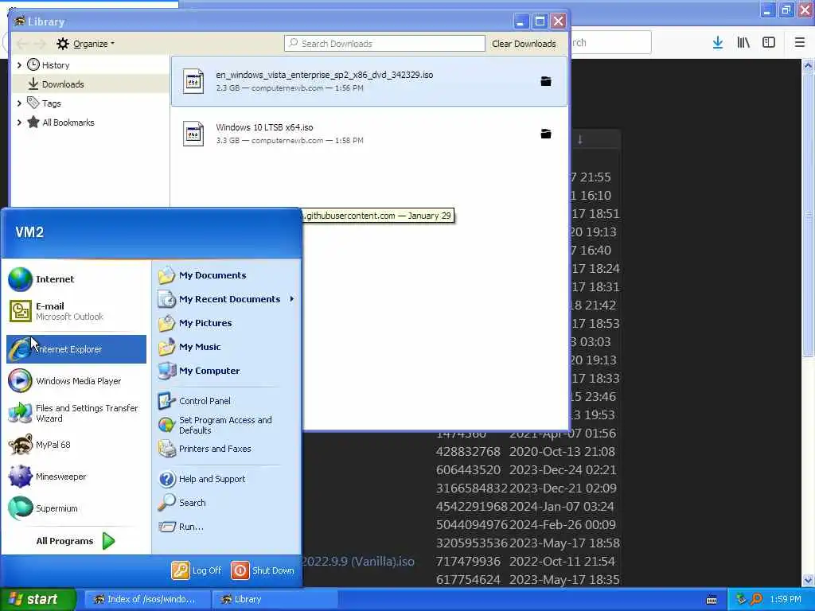This screenshot has height=611, width=815.
Task: Expand Tags tree node
Action: coord(19,103)
